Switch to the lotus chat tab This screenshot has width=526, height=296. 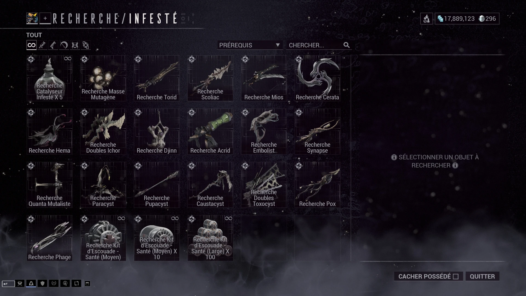coord(20,283)
